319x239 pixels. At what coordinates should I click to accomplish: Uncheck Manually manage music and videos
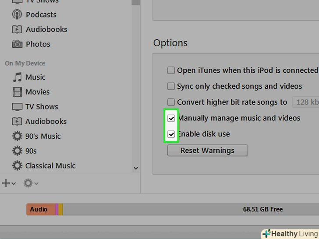coord(171,118)
